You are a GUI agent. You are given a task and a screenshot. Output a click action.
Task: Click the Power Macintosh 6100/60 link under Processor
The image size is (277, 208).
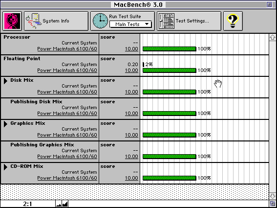point(67,49)
